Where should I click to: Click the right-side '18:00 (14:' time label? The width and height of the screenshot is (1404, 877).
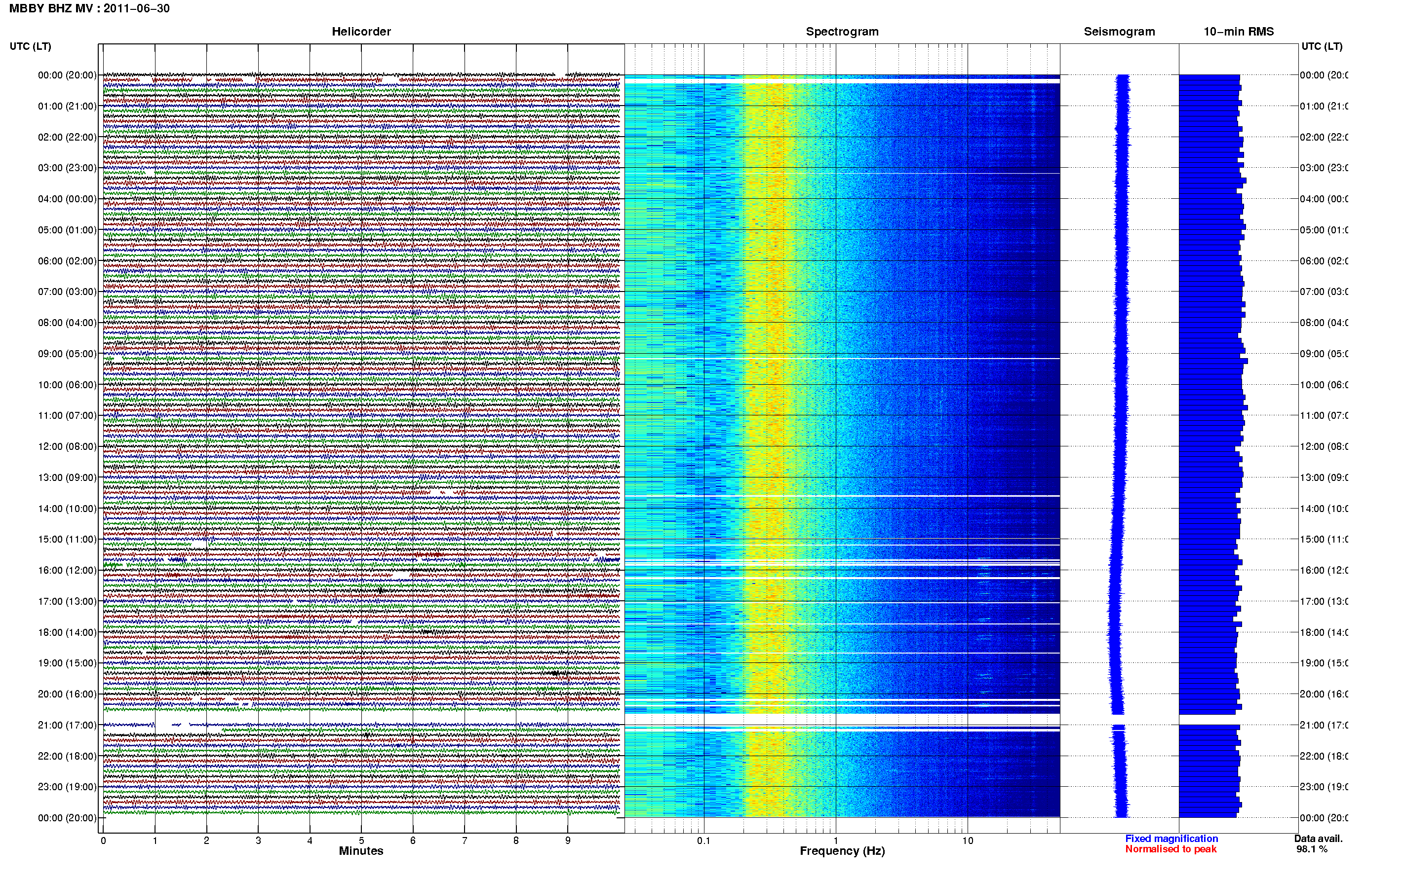click(x=1324, y=632)
